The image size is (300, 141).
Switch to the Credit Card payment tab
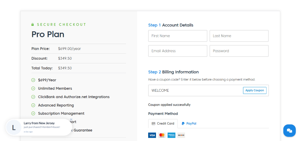163,123
